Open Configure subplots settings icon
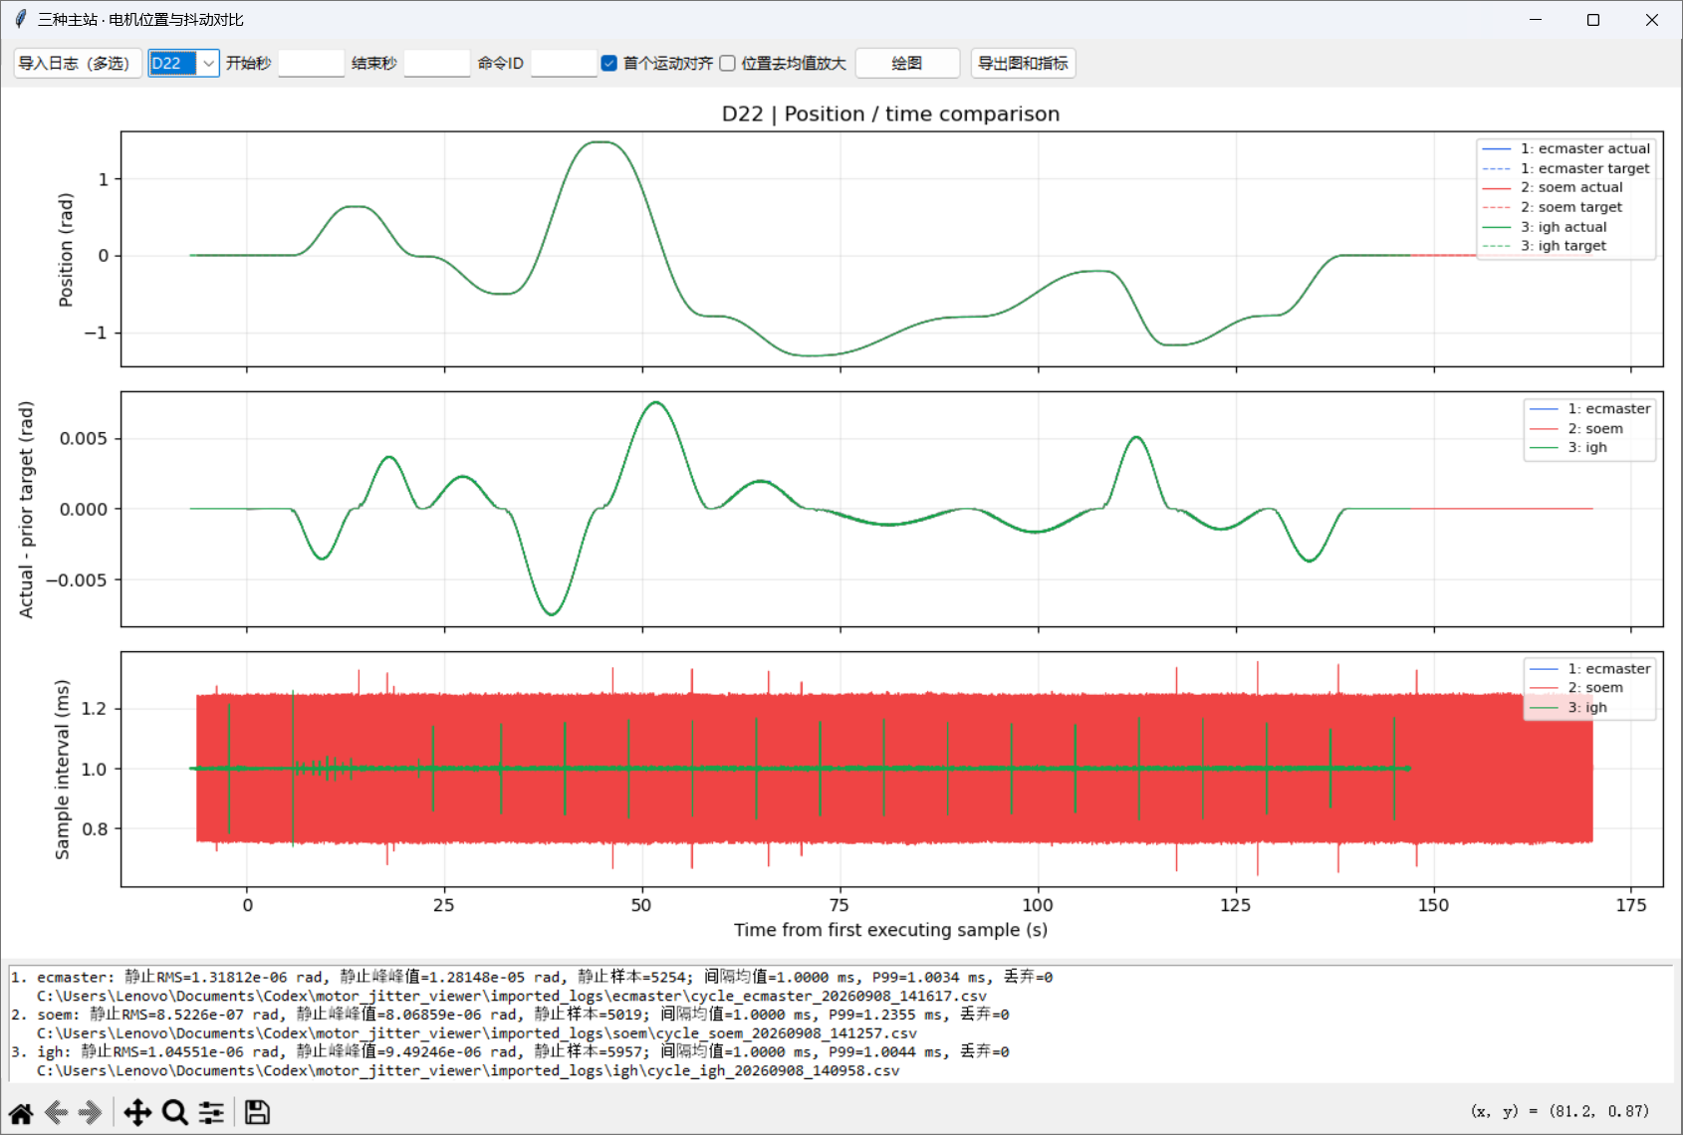The image size is (1683, 1135). tap(211, 1113)
